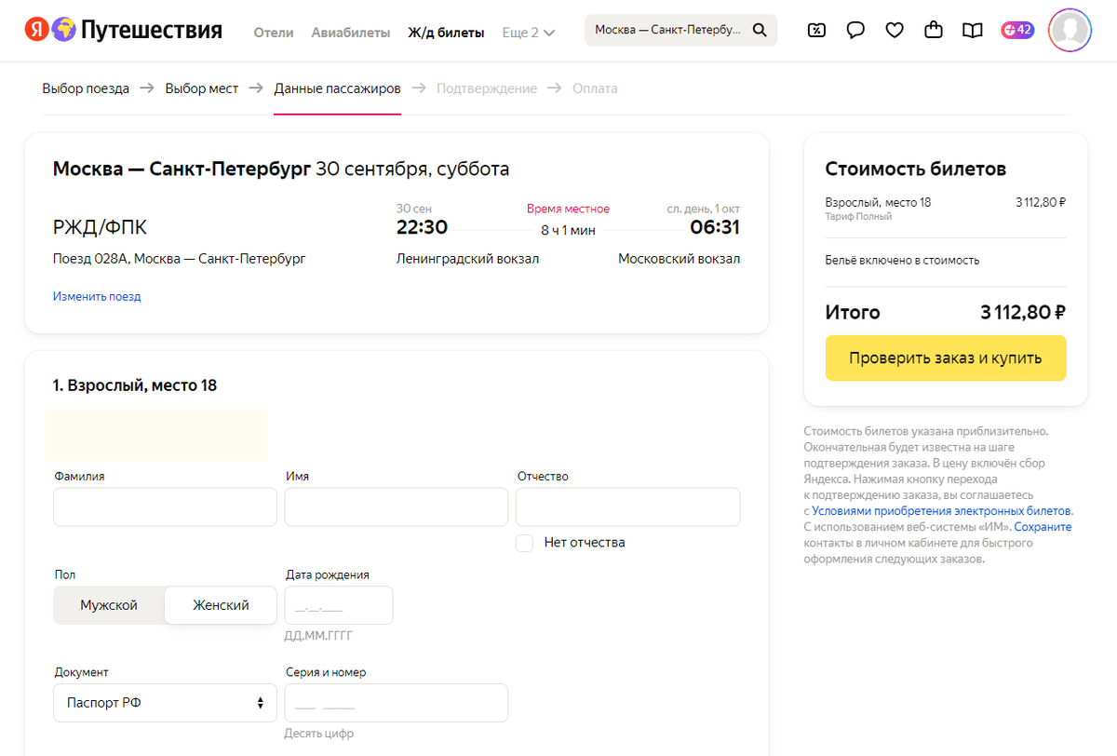Focus the 'Серия и номер' field
Screen dimensions: 1117x756
397,703
